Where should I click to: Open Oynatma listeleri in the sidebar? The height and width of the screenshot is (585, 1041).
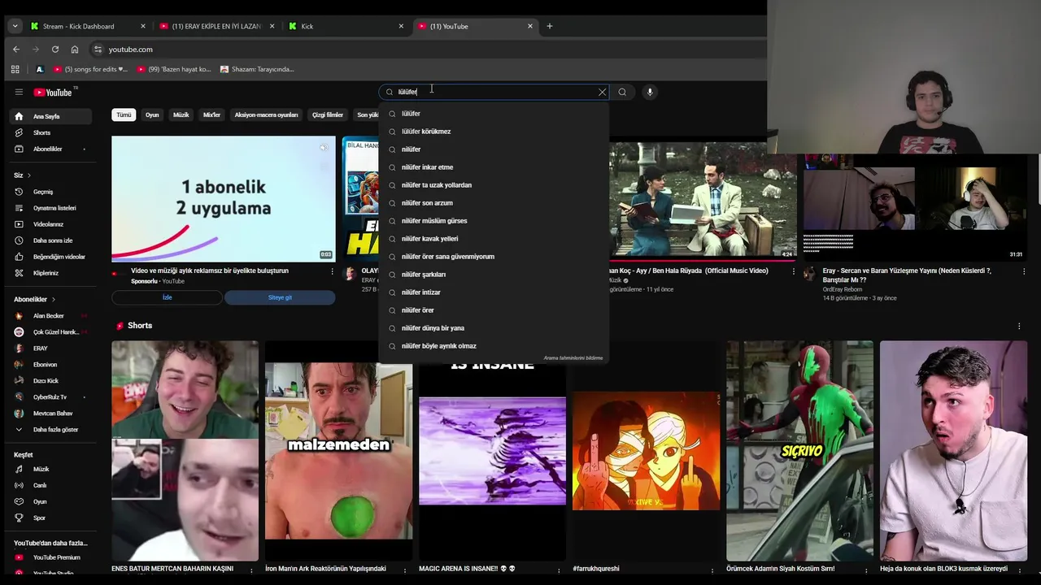point(52,208)
